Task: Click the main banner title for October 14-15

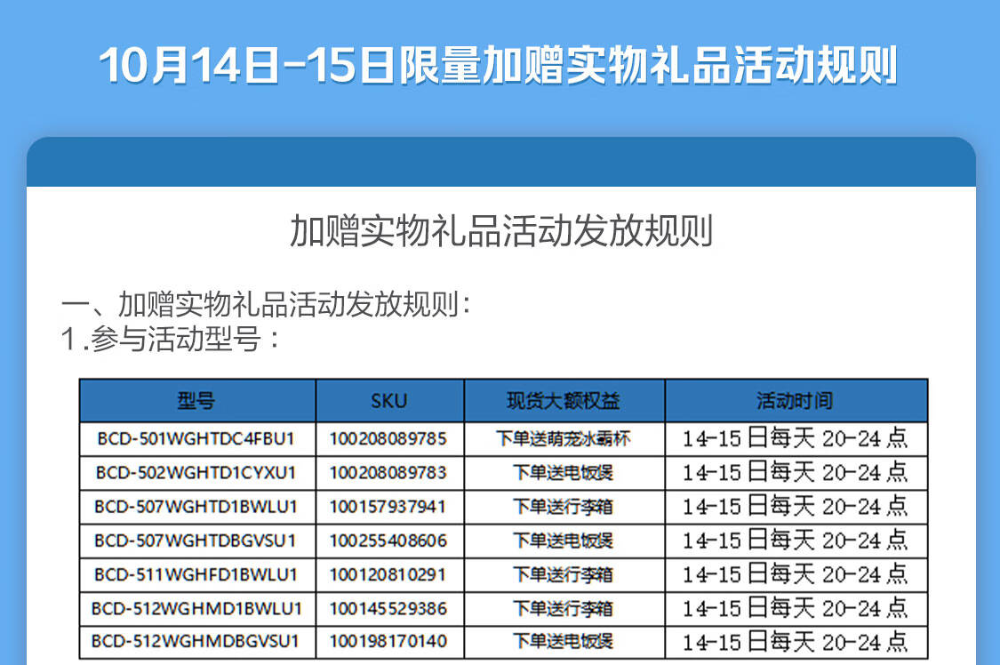Action: click(x=499, y=66)
